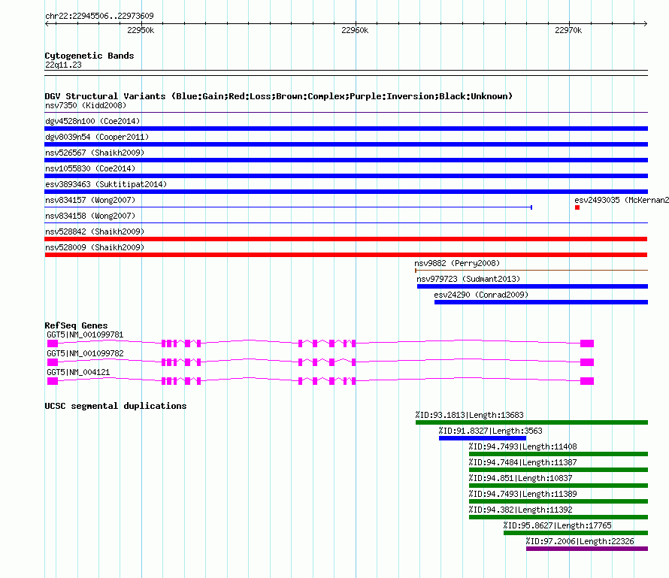Image resolution: width=669 pixels, height=578 pixels.
Task: Click the red nsv528842 loss variant bar
Action: [346, 239]
